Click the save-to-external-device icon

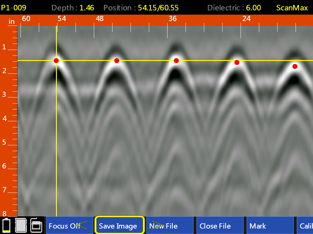36,225
